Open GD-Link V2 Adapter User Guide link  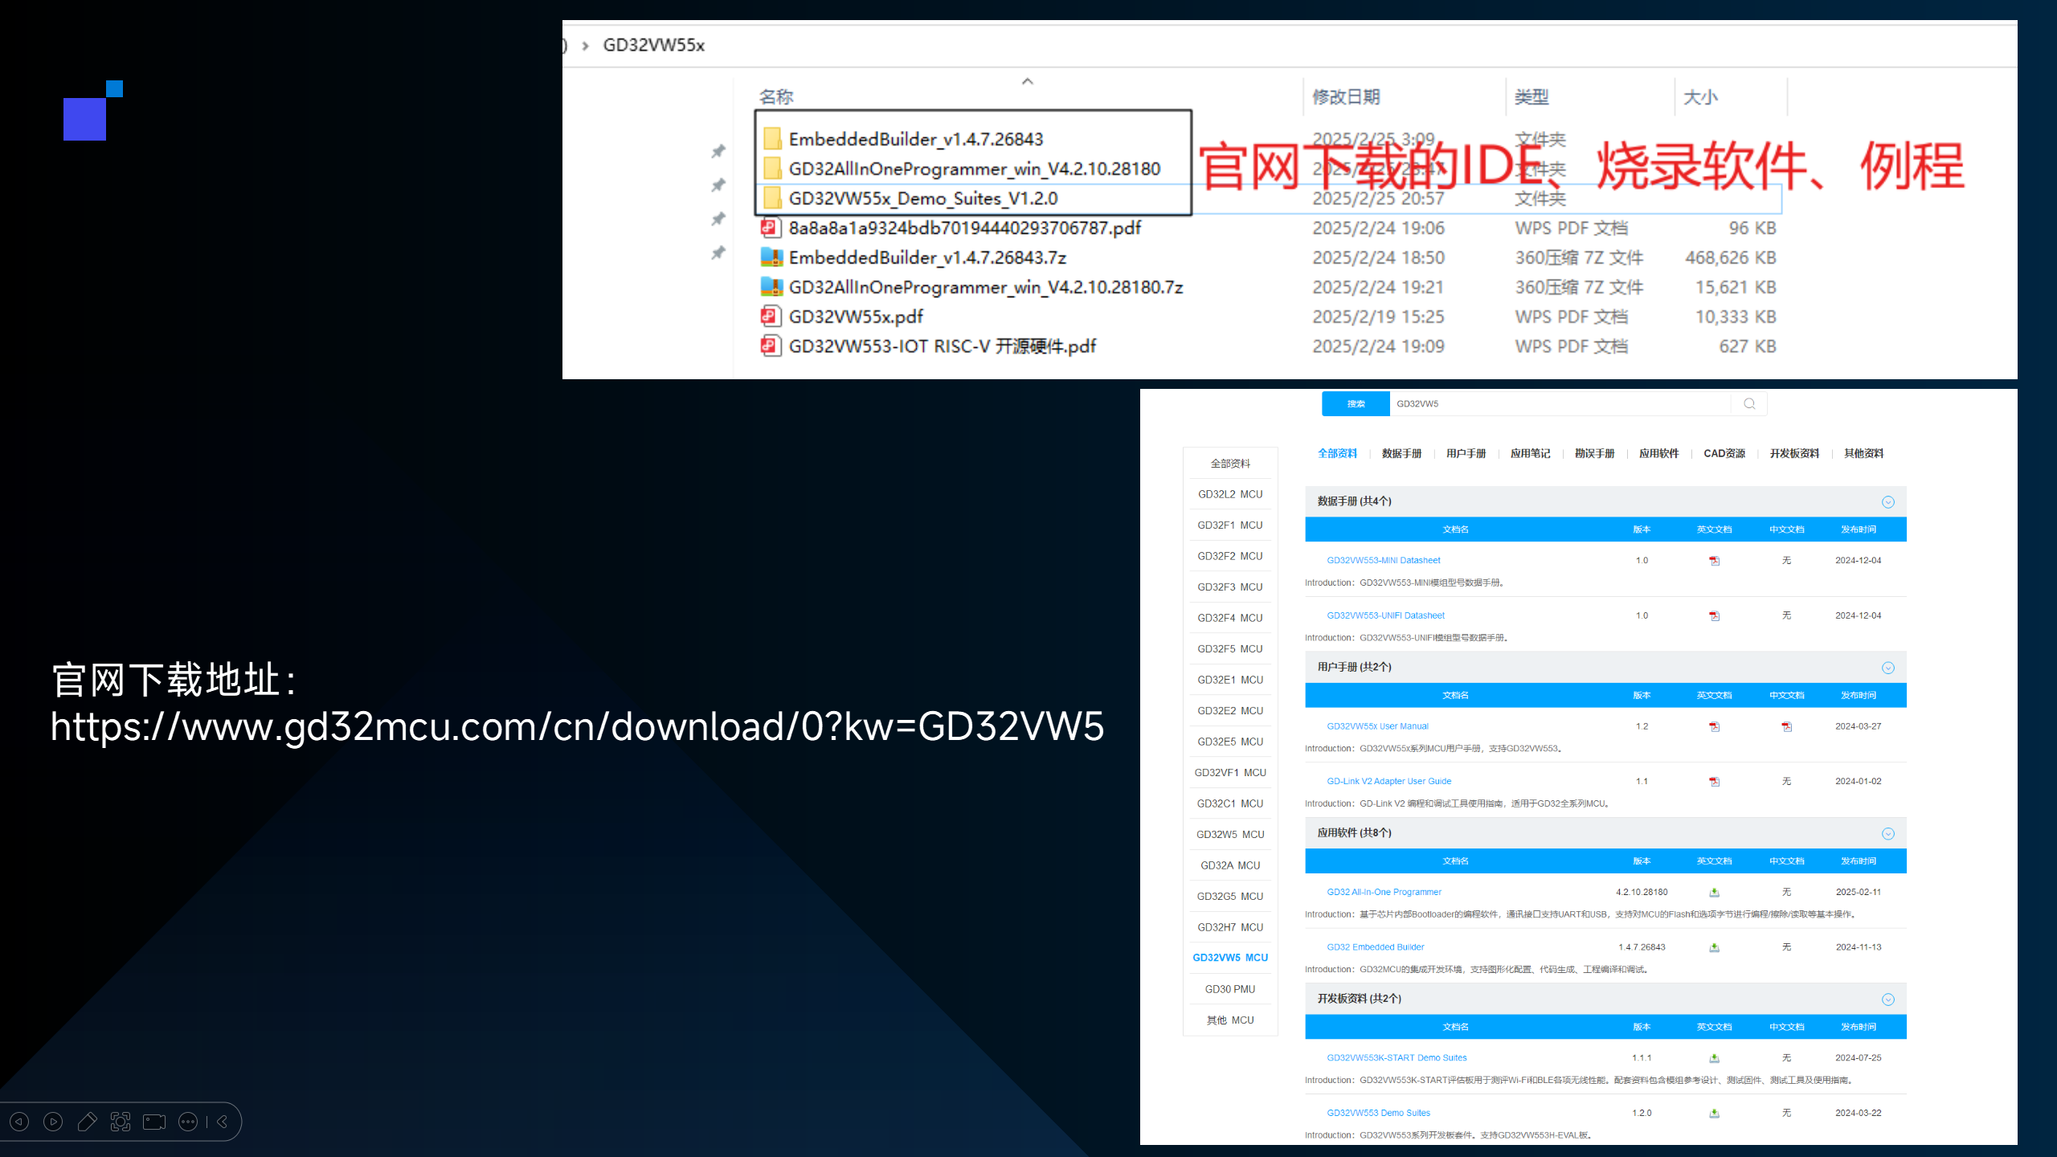pos(1388,782)
